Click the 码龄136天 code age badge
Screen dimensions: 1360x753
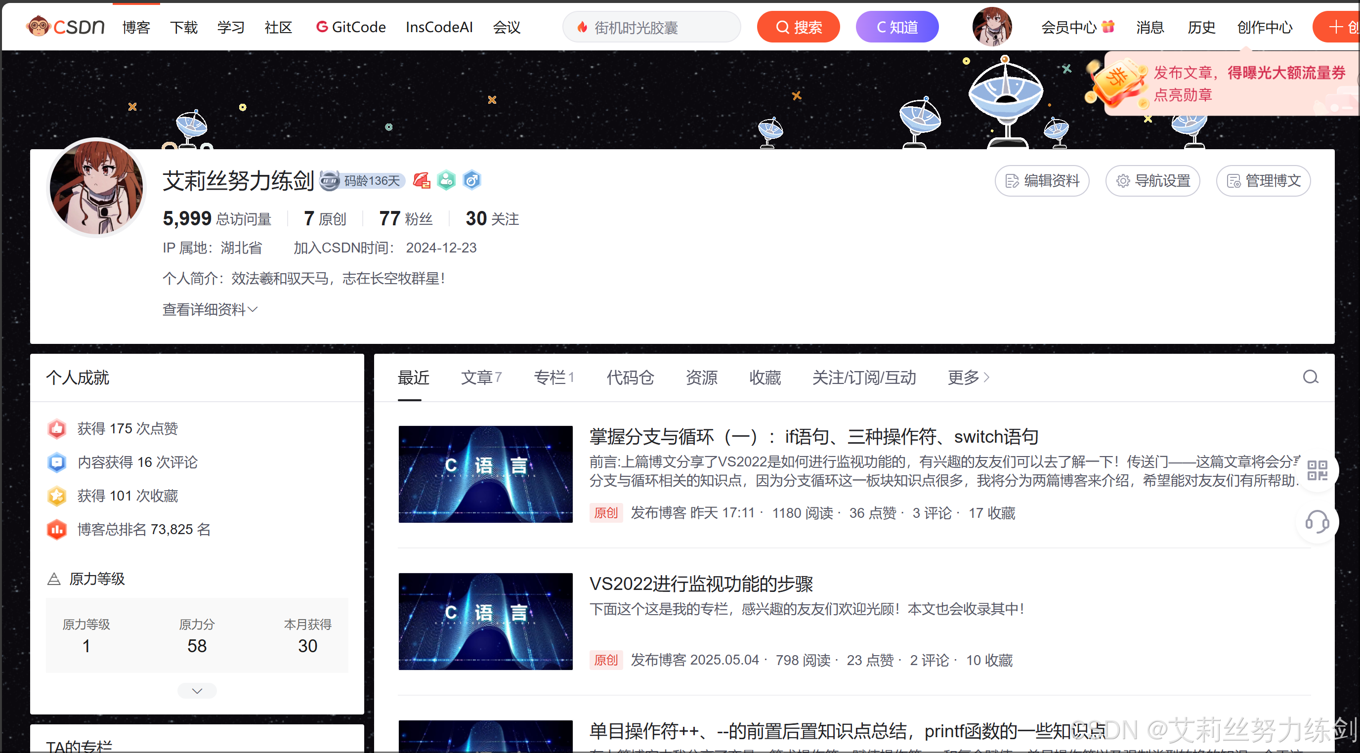(x=363, y=181)
